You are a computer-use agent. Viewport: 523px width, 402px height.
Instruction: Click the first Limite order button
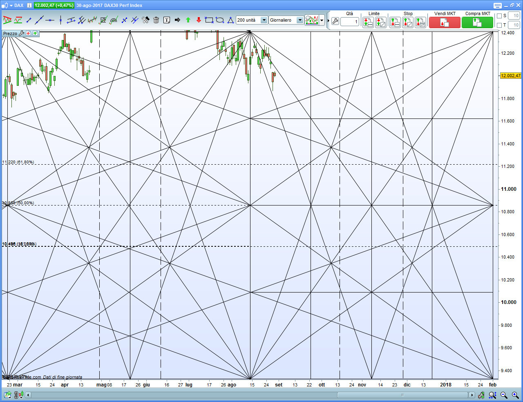[x=368, y=22]
